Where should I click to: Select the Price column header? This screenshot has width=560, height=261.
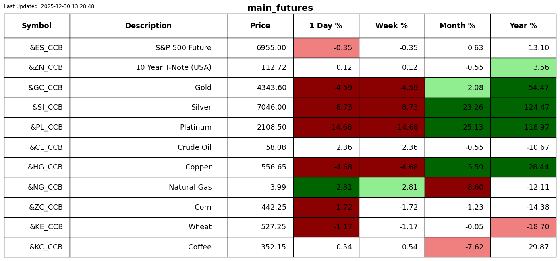point(260,26)
